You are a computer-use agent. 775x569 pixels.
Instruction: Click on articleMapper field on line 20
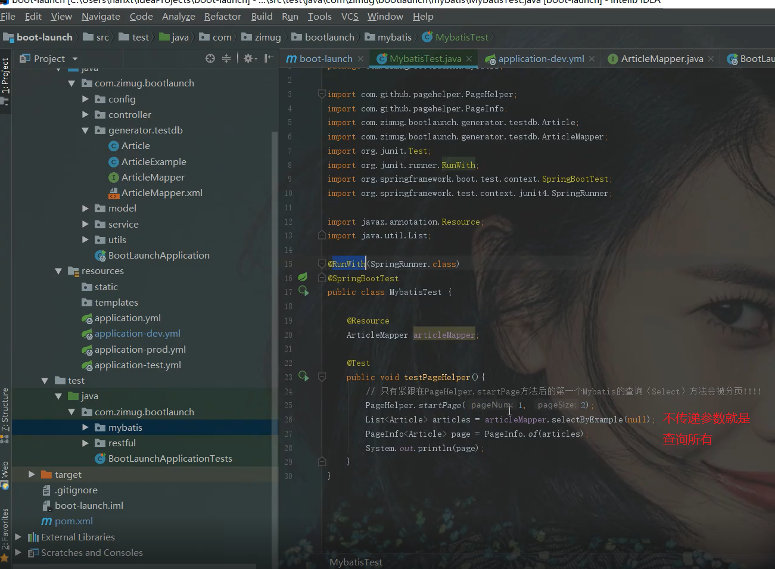pyautogui.click(x=444, y=335)
